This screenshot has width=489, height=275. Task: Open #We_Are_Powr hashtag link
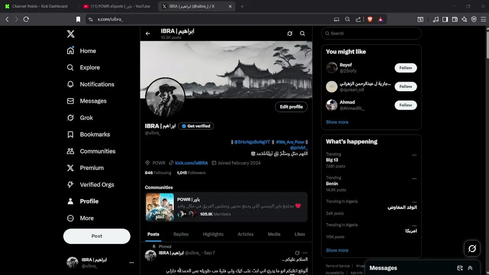[290, 142]
